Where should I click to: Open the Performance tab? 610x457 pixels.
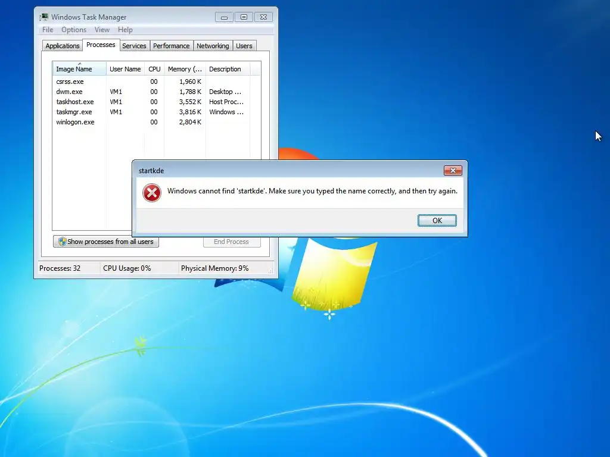coord(171,46)
